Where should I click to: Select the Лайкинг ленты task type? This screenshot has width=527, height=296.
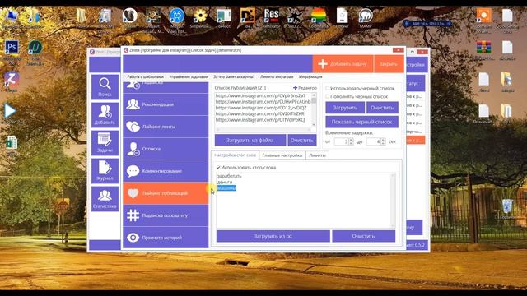[166, 127]
